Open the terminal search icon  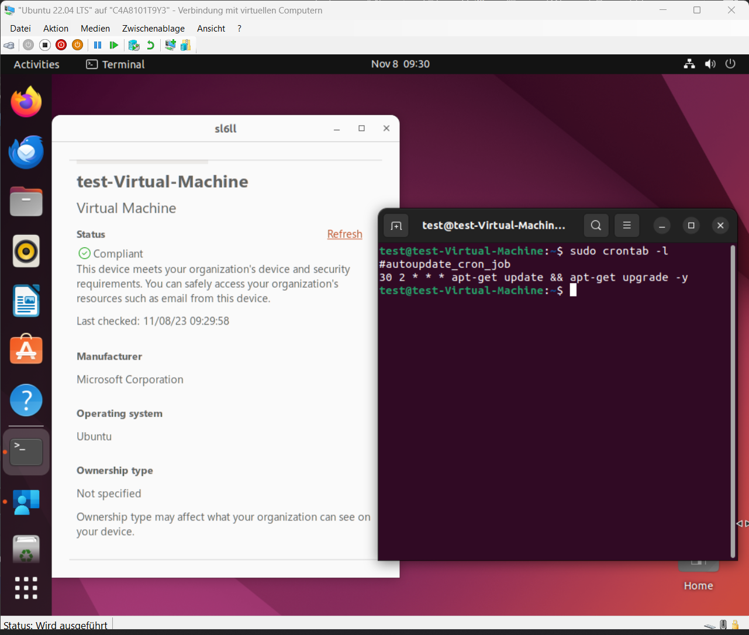click(x=596, y=225)
